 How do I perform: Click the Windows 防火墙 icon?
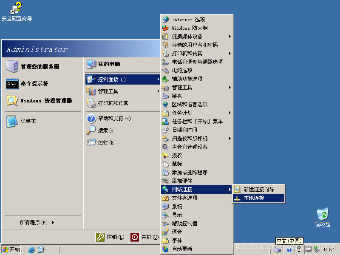[x=165, y=28]
